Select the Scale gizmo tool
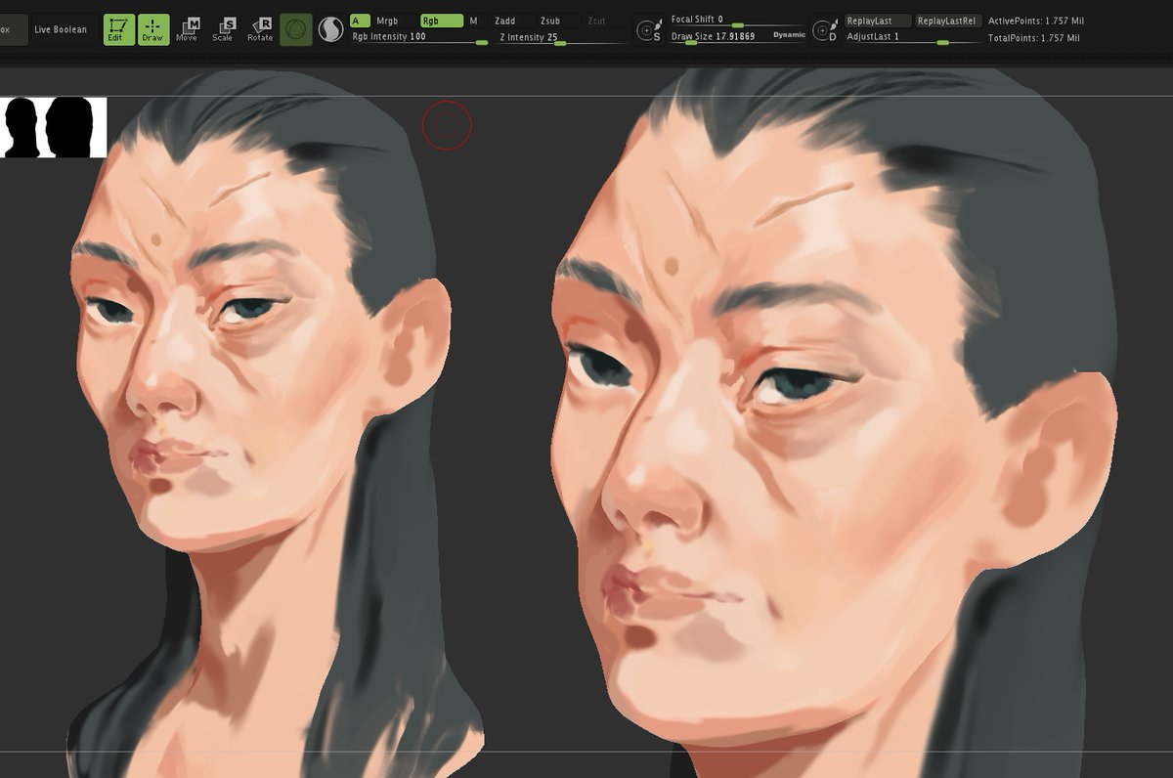This screenshot has height=778, width=1173. coord(223,29)
